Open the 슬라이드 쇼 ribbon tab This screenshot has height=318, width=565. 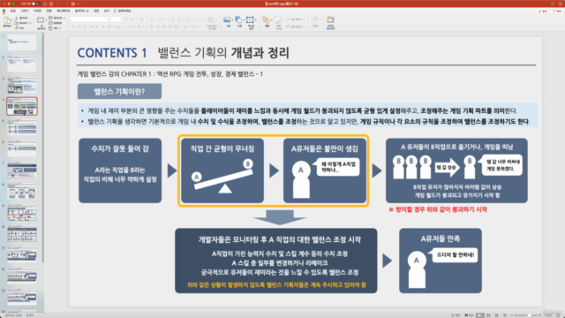tap(82, 11)
